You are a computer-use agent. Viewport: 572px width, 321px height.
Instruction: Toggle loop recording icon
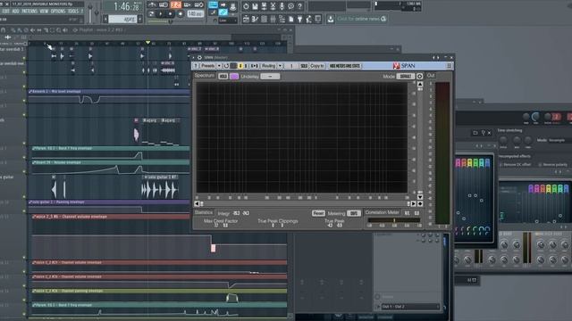[x=198, y=5]
